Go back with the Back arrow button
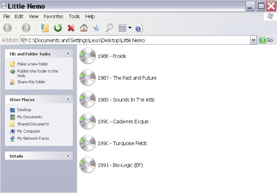This screenshot has height=193, width=277. [8, 28]
